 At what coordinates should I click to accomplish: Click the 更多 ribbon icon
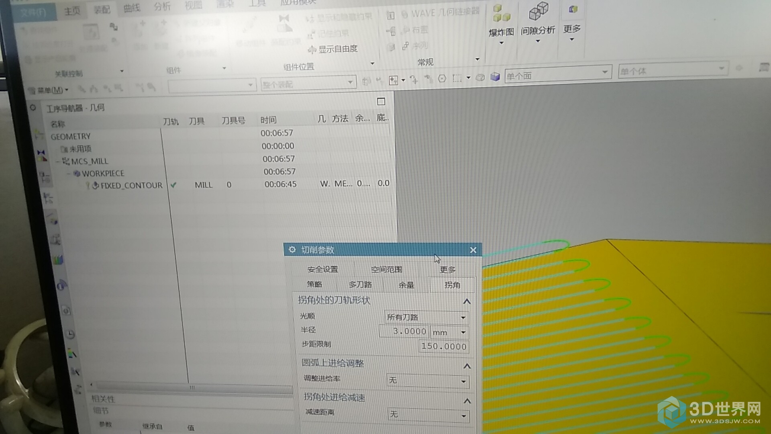(572, 10)
